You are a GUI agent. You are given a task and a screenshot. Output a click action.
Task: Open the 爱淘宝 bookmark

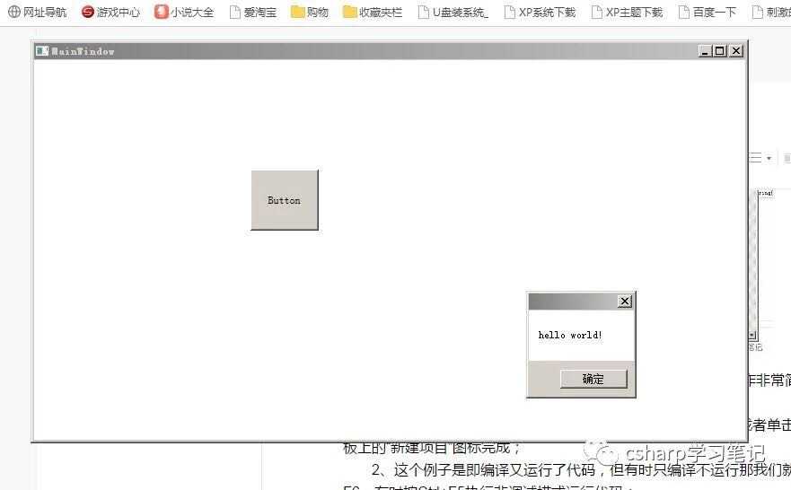click(x=253, y=12)
